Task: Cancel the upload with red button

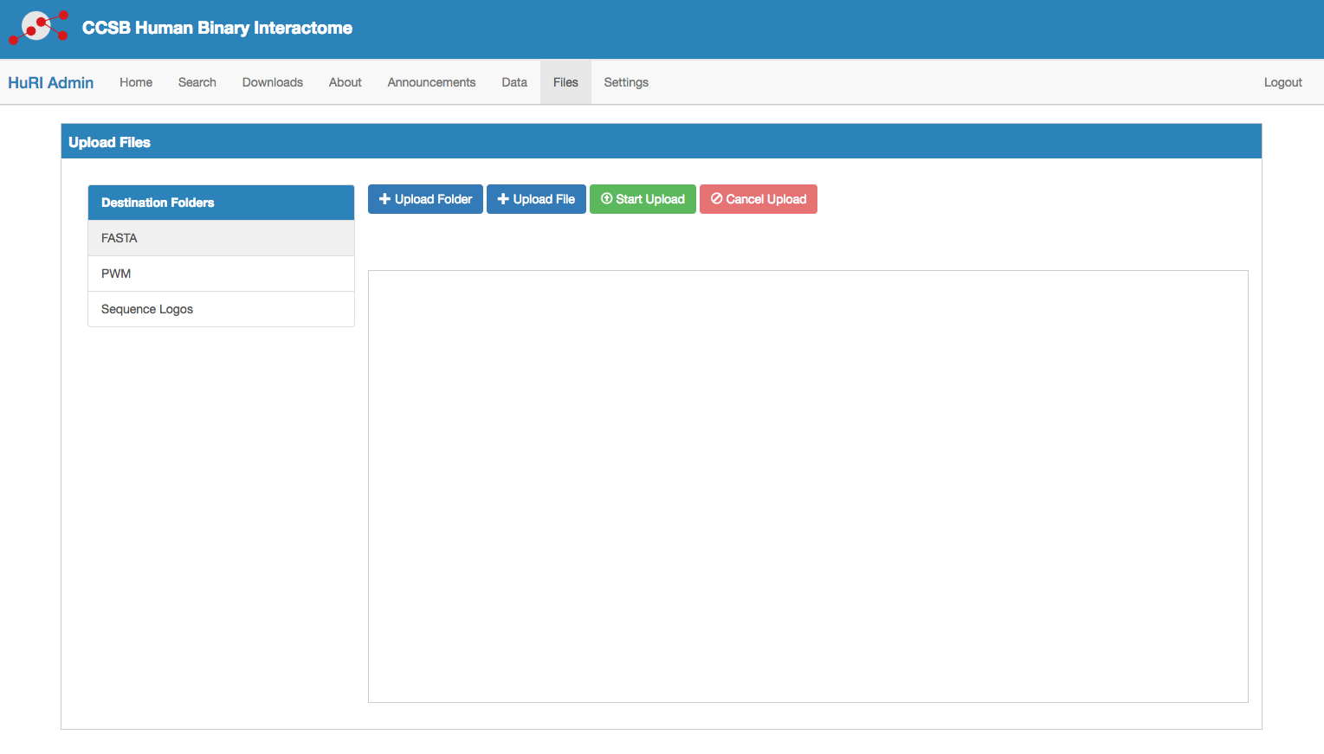Action: (x=758, y=199)
